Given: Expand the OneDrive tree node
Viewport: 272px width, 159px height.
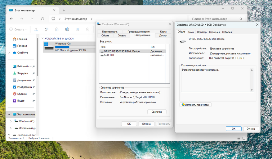Looking at the screenshot, I should click(9, 53).
